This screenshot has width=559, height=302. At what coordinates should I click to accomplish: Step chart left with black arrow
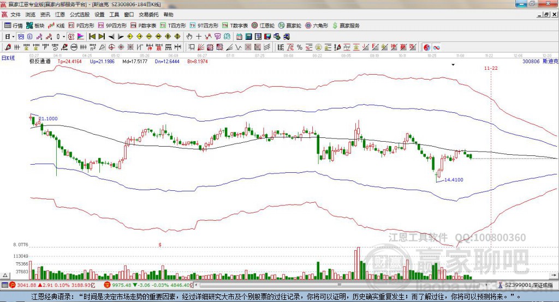(x=111, y=37)
